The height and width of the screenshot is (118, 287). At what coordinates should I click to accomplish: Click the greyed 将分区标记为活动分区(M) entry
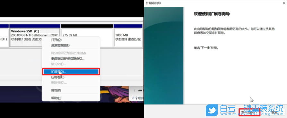click(68, 53)
